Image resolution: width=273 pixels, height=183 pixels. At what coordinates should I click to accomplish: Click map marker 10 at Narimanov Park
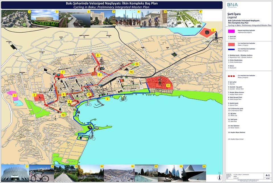coord(136,64)
